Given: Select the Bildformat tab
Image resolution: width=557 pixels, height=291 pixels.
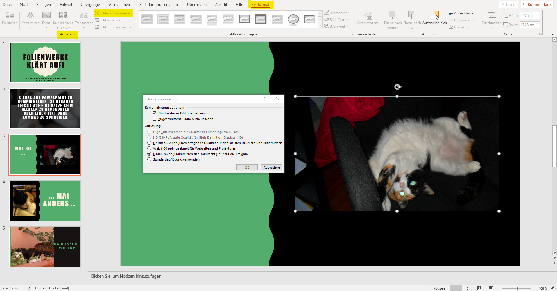Looking at the screenshot, I should pyautogui.click(x=260, y=4).
